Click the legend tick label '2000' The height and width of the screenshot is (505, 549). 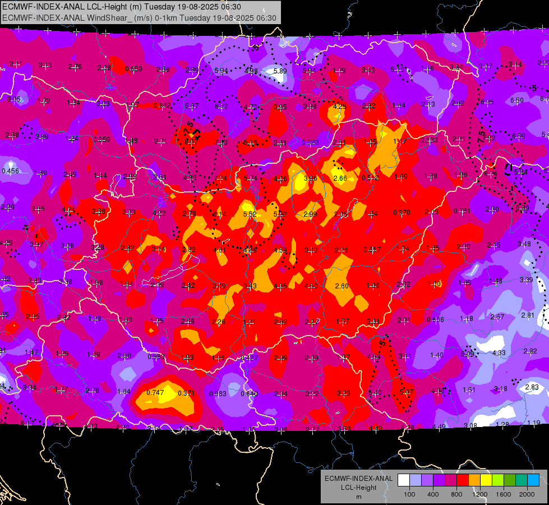pos(527,494)
